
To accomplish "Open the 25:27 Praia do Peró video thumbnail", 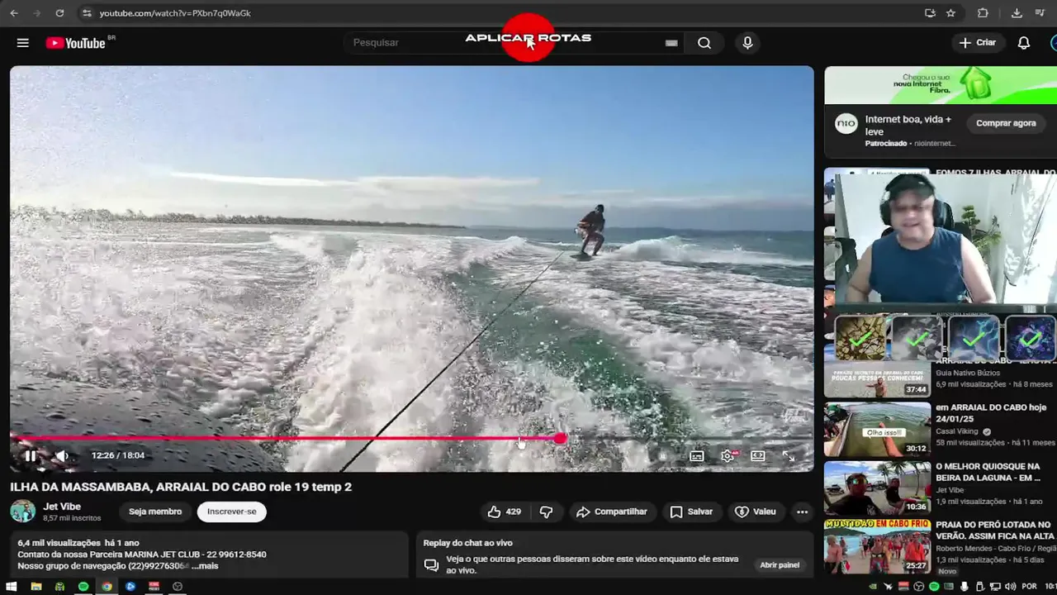I will click(877, 545).
